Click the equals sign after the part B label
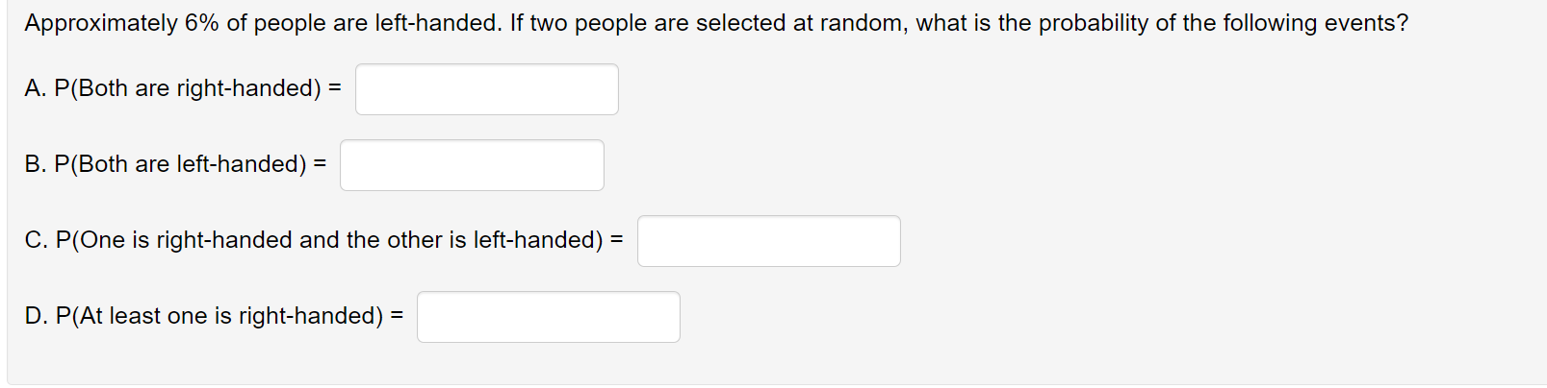The image size is (1547, 388). [320, 164]
